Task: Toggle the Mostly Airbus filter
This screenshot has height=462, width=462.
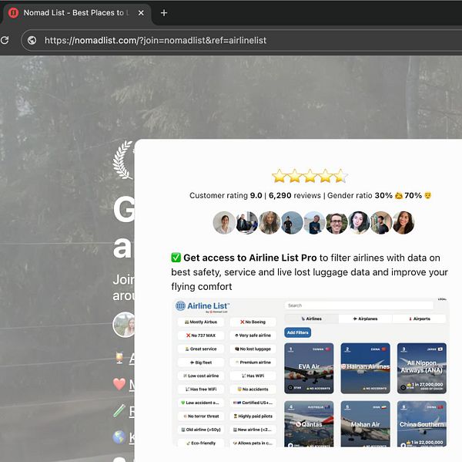Action: tap(201, 322)
